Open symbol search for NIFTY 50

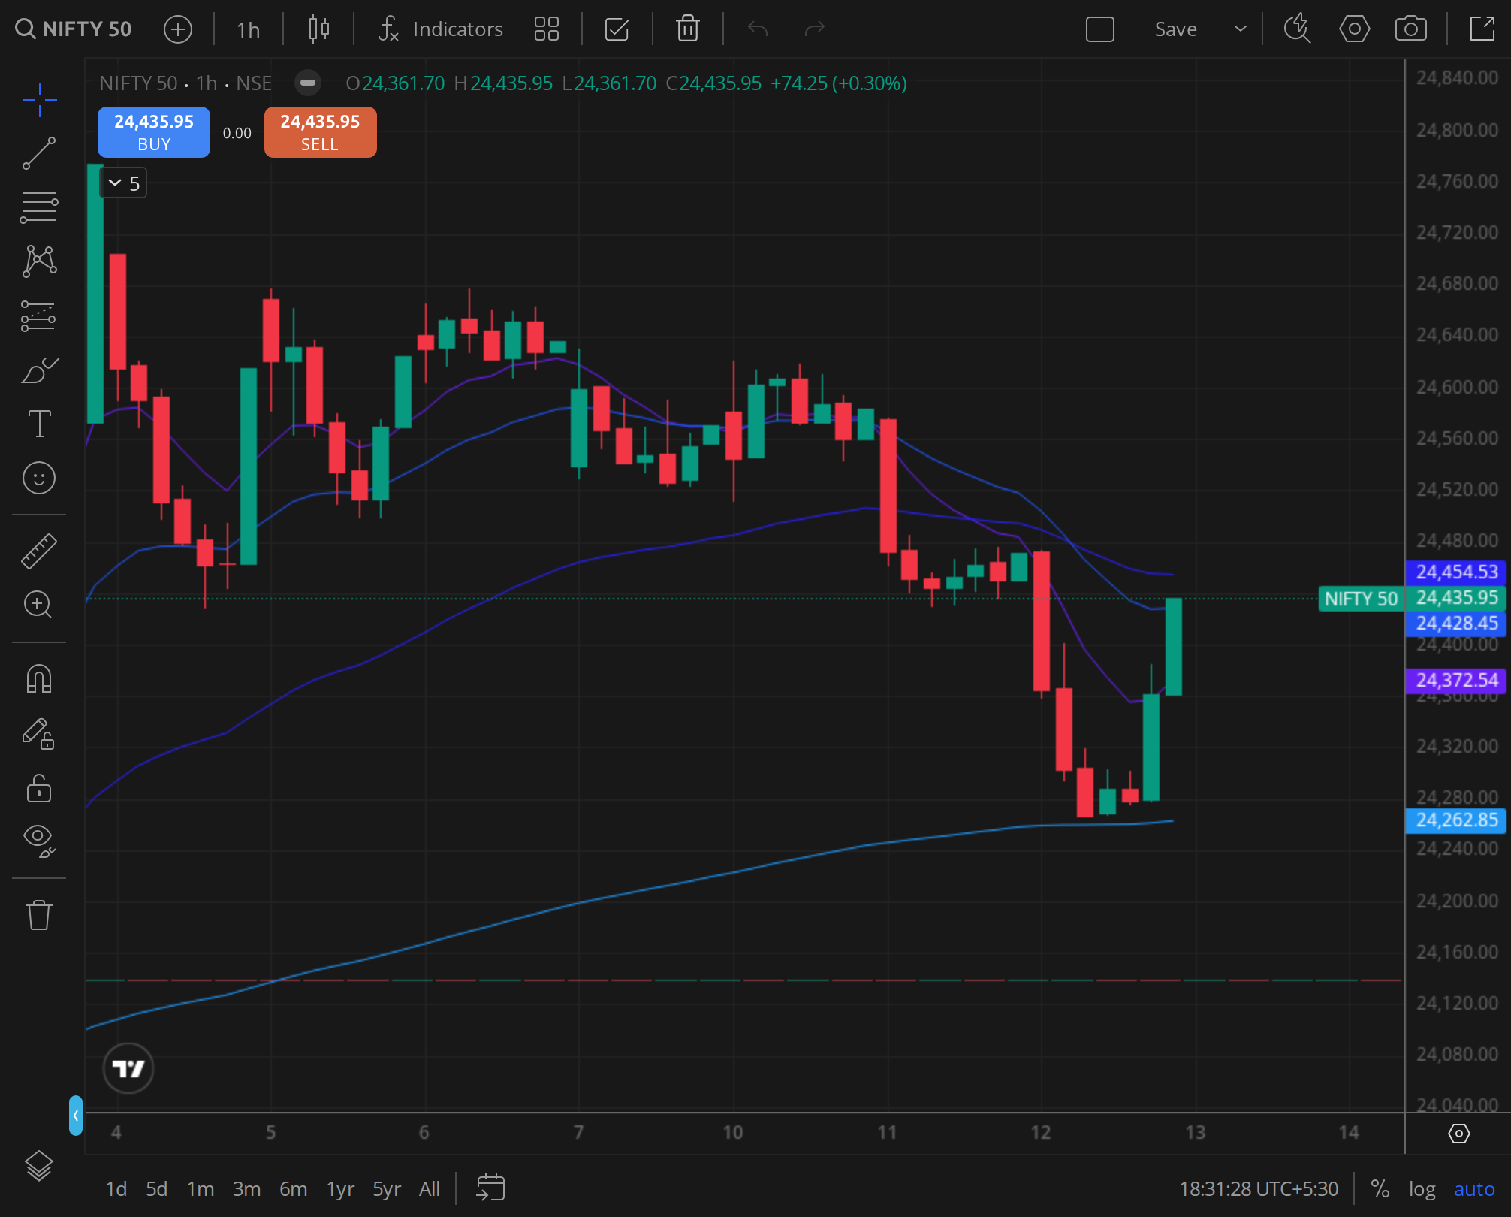(74, 29)
